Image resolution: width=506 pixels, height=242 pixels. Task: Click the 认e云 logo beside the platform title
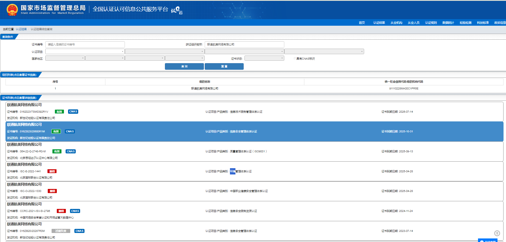click(177, 10)
